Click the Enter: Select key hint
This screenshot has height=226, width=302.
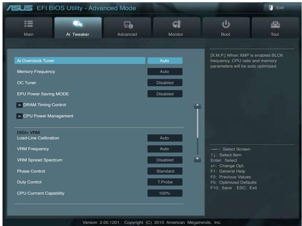pyautogui.click(x=224, y=160)
